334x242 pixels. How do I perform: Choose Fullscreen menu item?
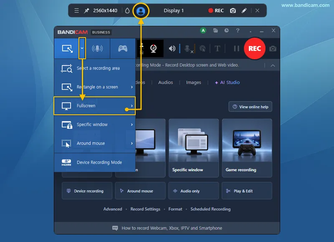point(95,106)
